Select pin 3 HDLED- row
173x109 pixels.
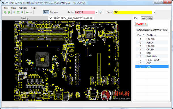tap(152, 46)
